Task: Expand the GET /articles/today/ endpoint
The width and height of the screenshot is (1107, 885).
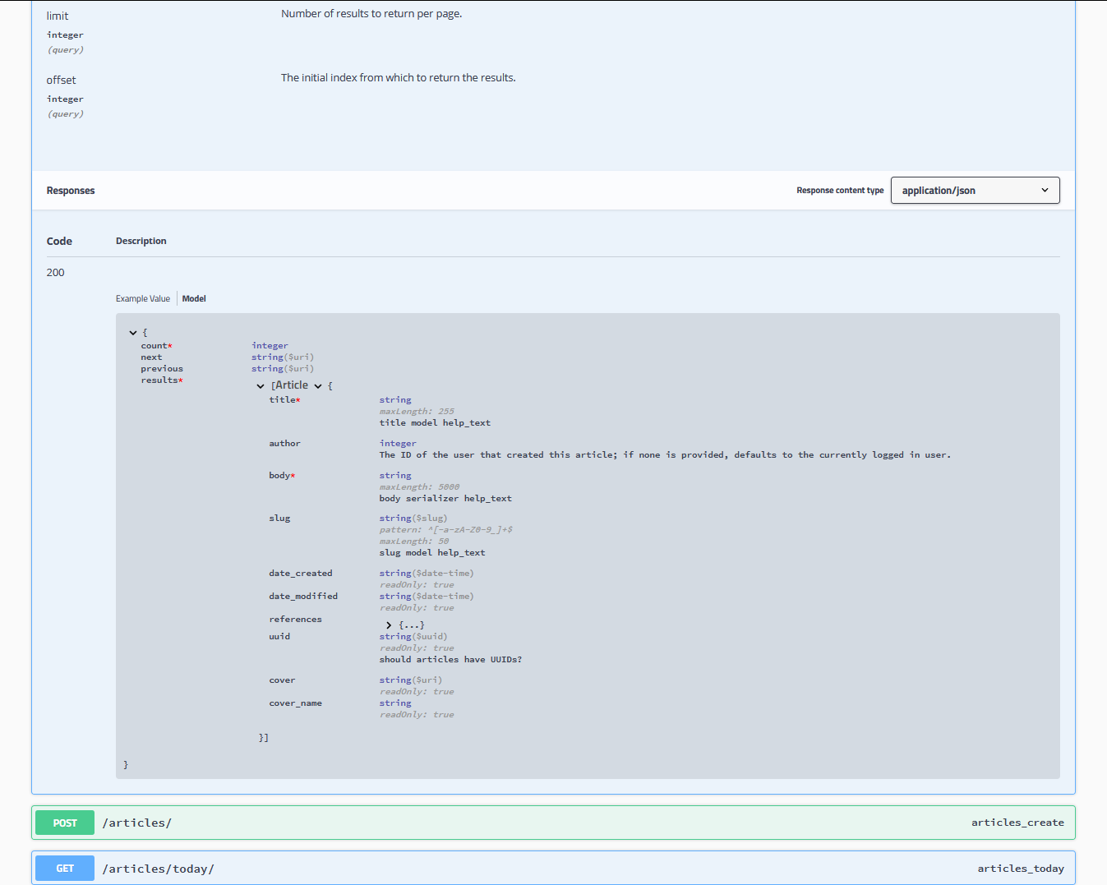Action: pyautogui.click(x=158, y=868)
